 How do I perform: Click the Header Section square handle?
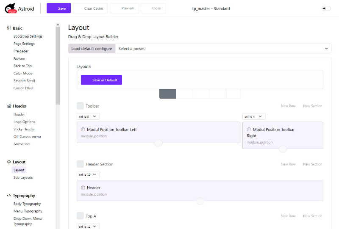coord(80,164)
